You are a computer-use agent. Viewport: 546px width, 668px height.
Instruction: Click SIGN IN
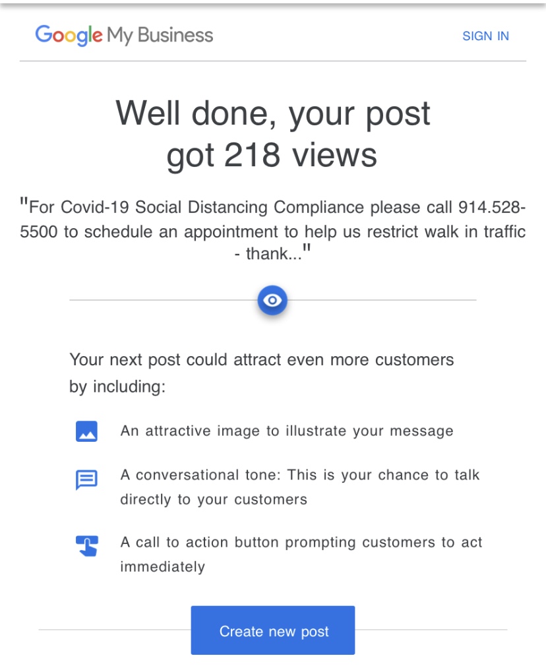pos(486,36)
